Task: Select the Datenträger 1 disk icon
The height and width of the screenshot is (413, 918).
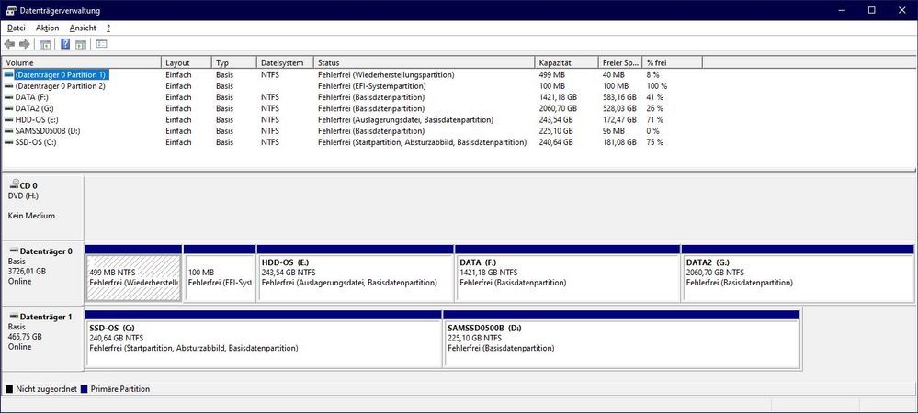Action: click(14, 317)
